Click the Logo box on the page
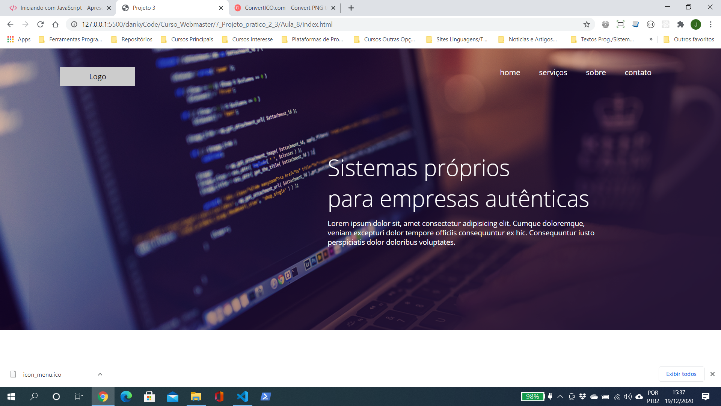 [x=98, y=77]
